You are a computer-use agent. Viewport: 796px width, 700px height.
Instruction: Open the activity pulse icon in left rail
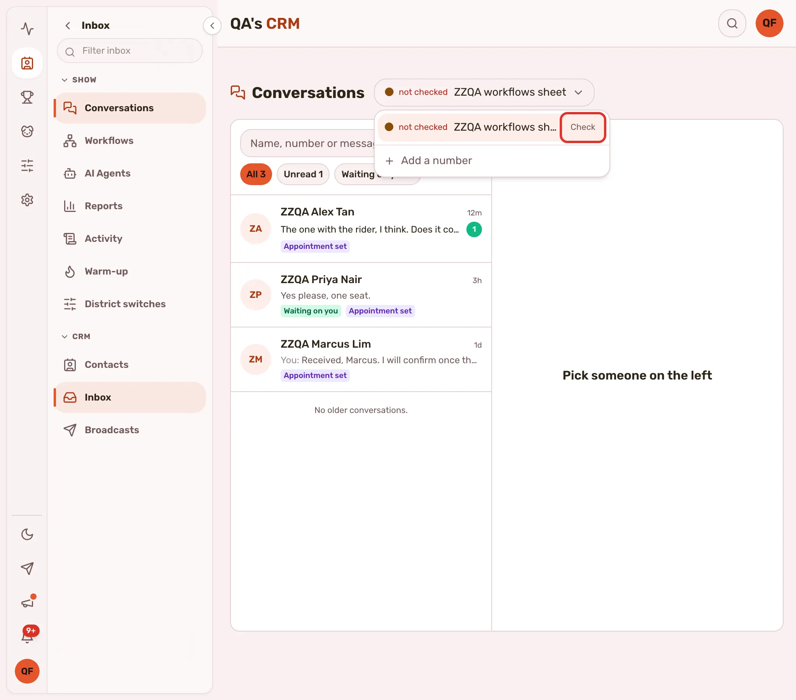tap(27, 29)
